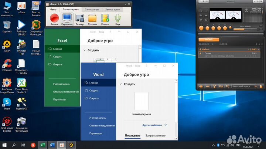Open Другие шаблоны link in Word
266x149 pixels.
tap(154, 125)
